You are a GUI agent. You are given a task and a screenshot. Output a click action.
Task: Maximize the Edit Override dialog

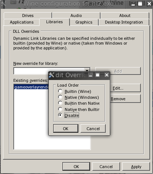(98, 75)
